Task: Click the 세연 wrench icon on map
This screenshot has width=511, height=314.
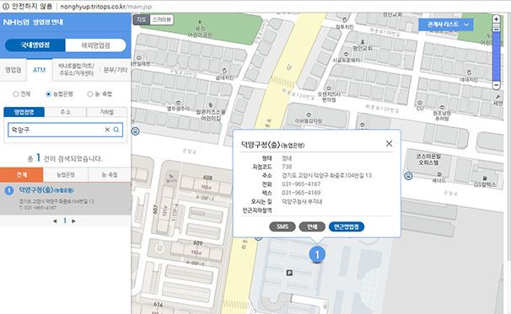Action: [x=498, y=98]
